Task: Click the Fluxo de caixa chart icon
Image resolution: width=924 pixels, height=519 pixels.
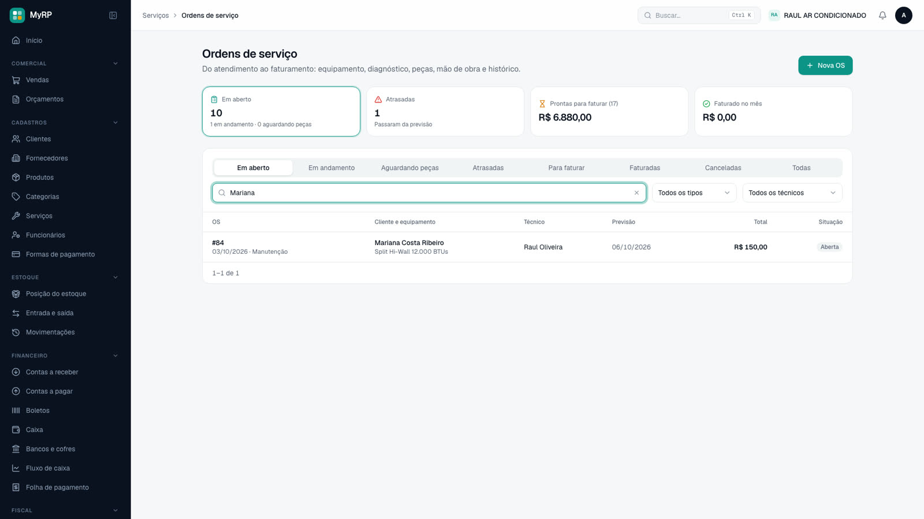Action: (16, 468)
